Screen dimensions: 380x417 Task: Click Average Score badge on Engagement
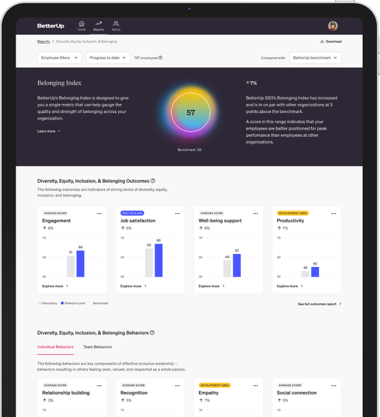point(55,213)
